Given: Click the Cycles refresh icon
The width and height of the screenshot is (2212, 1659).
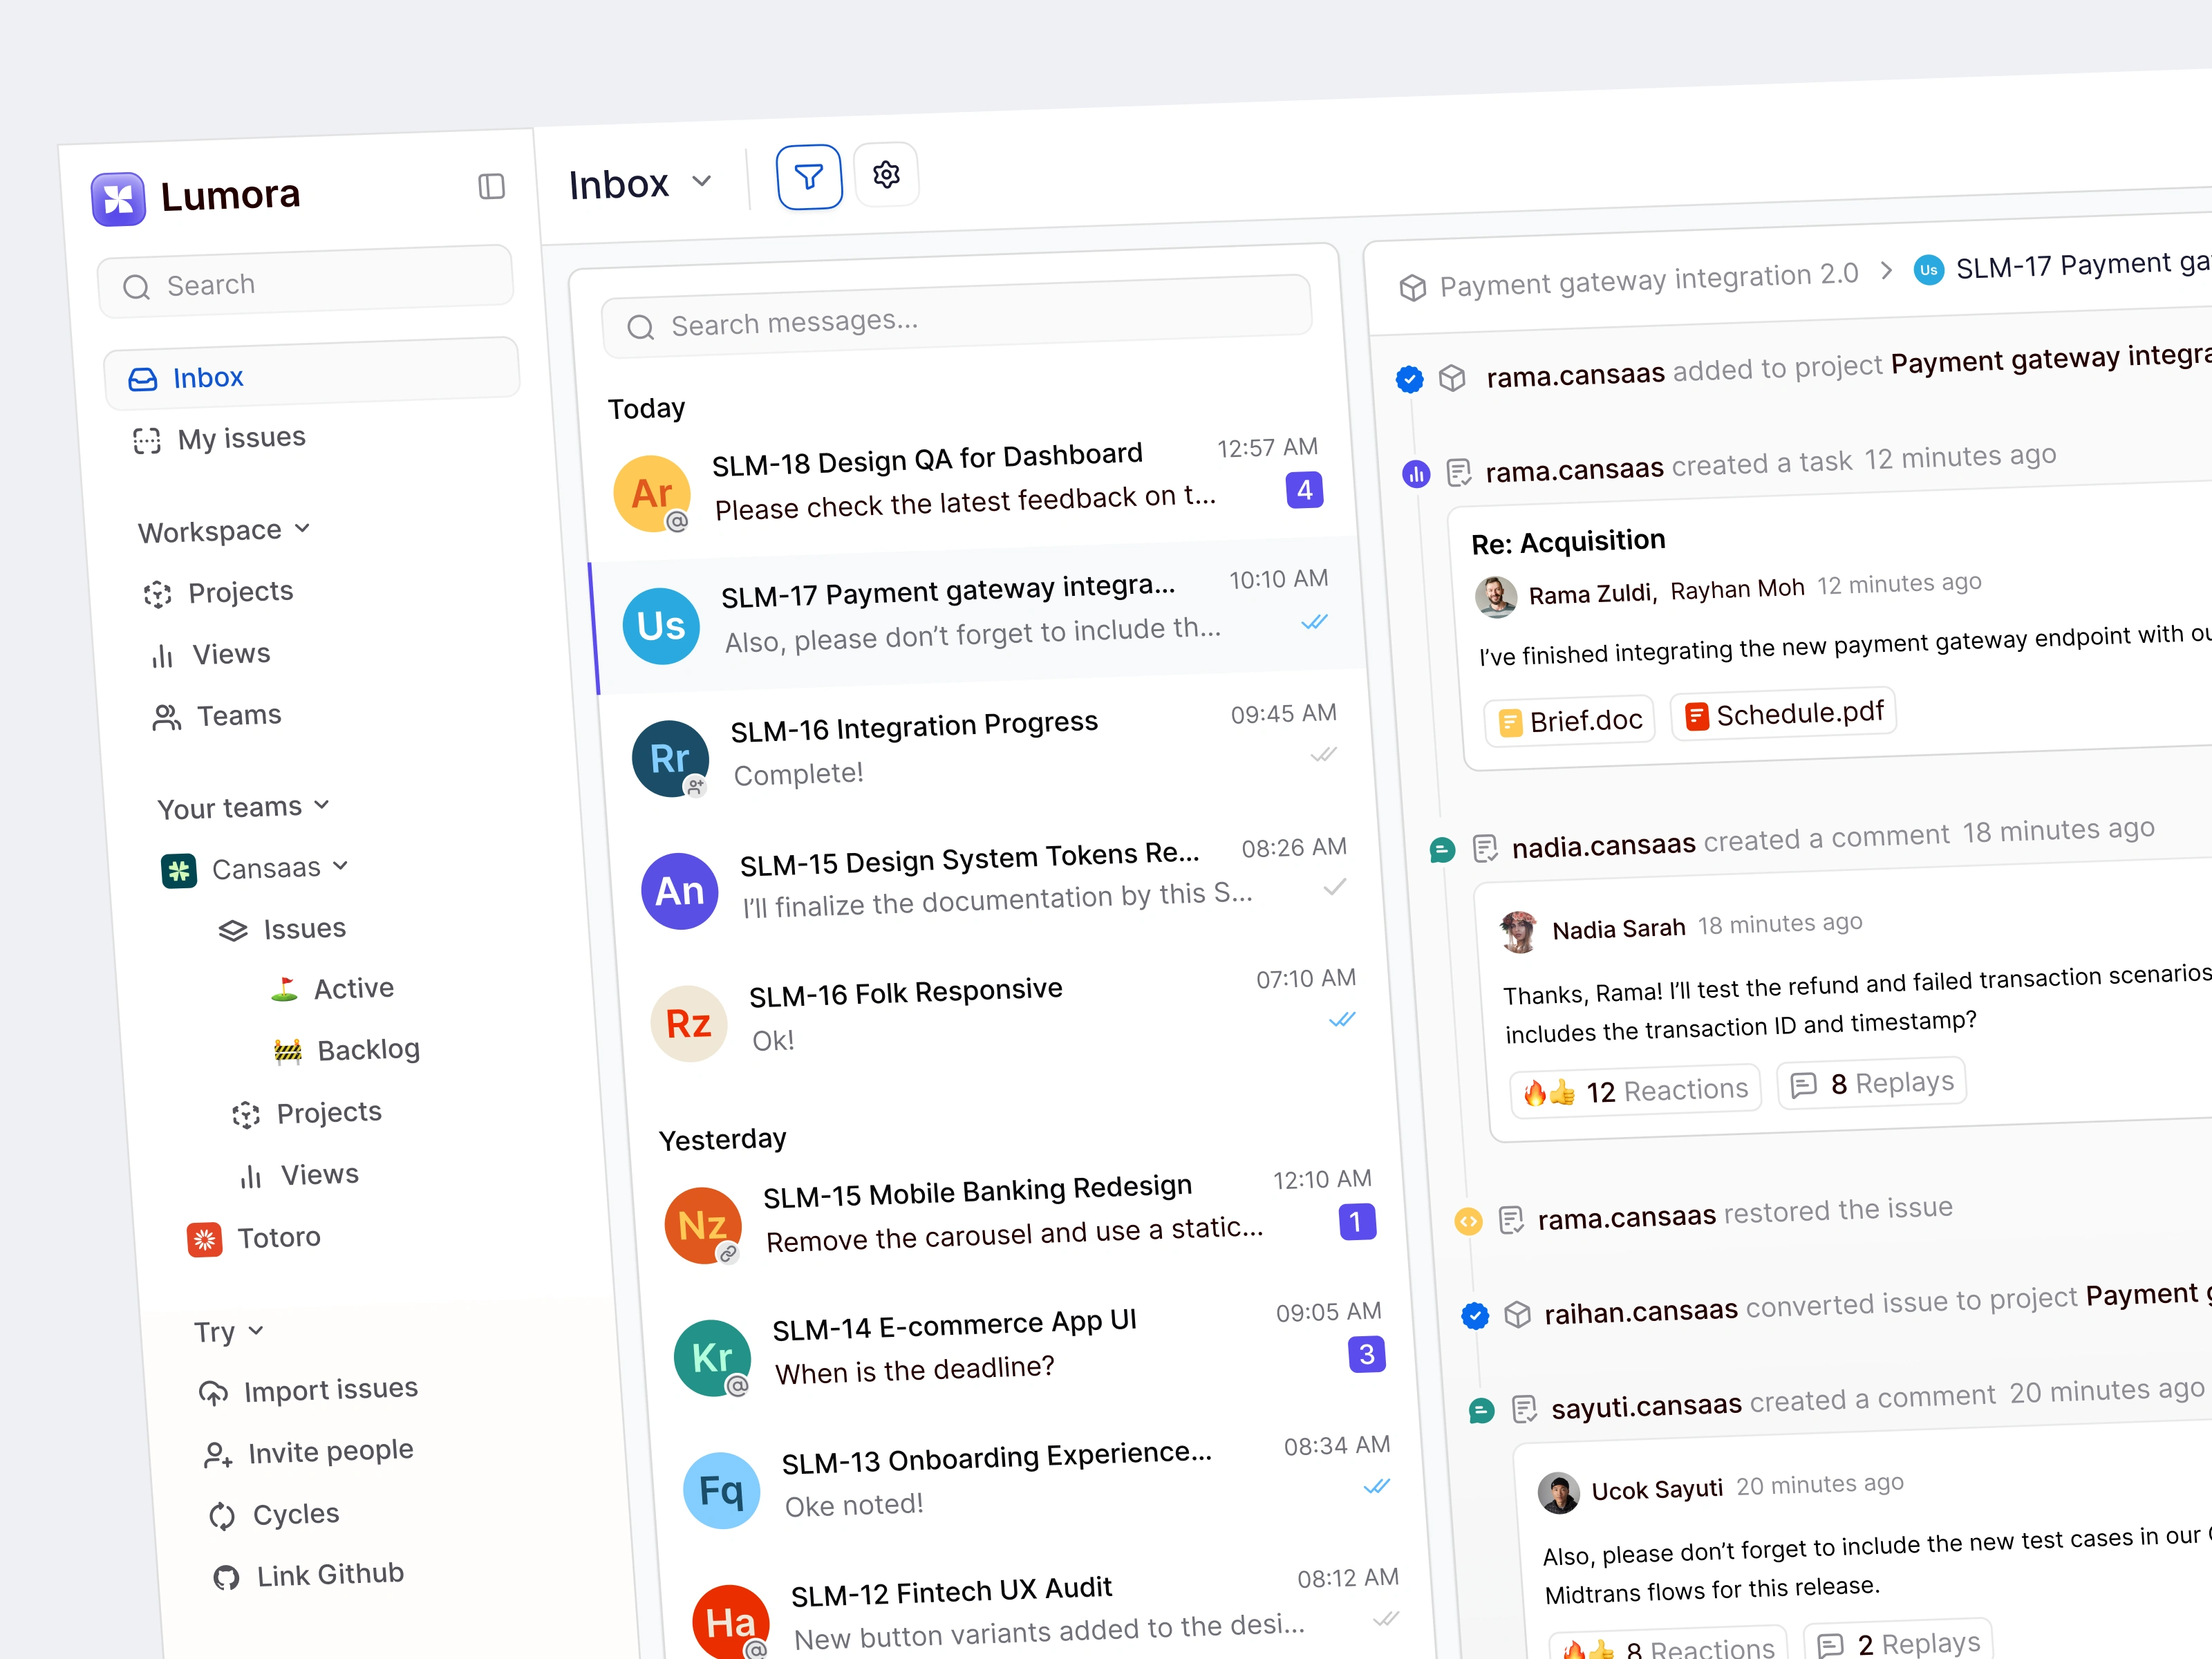Looking at the screenshot, I should (x=222, y=1517).
